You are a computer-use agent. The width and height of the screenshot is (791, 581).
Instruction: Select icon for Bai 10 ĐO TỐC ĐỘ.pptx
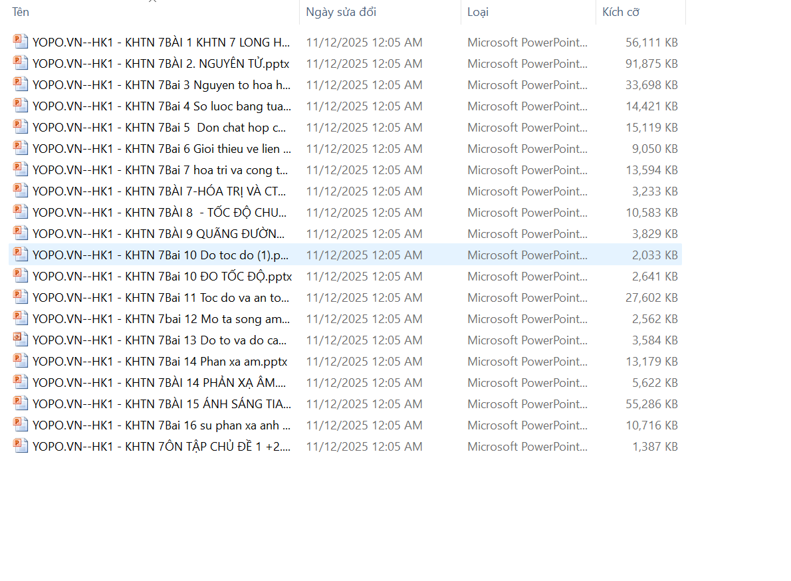pos(21,276)
